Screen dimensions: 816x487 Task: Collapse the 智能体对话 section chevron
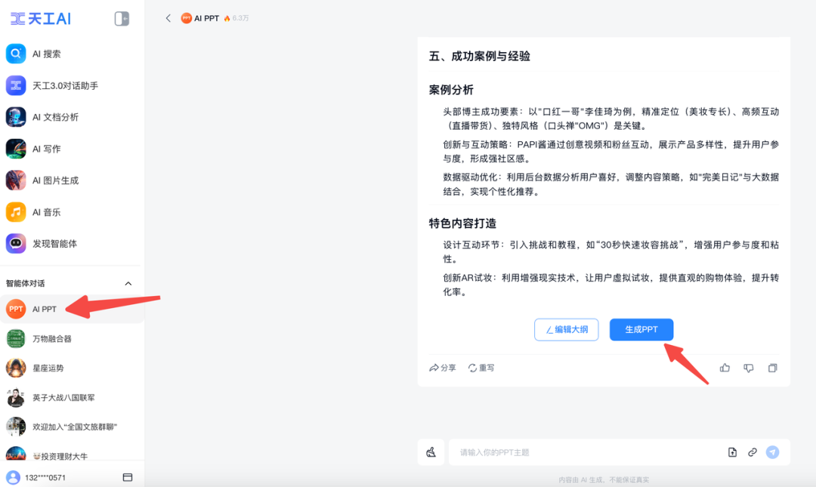[128, 284]
